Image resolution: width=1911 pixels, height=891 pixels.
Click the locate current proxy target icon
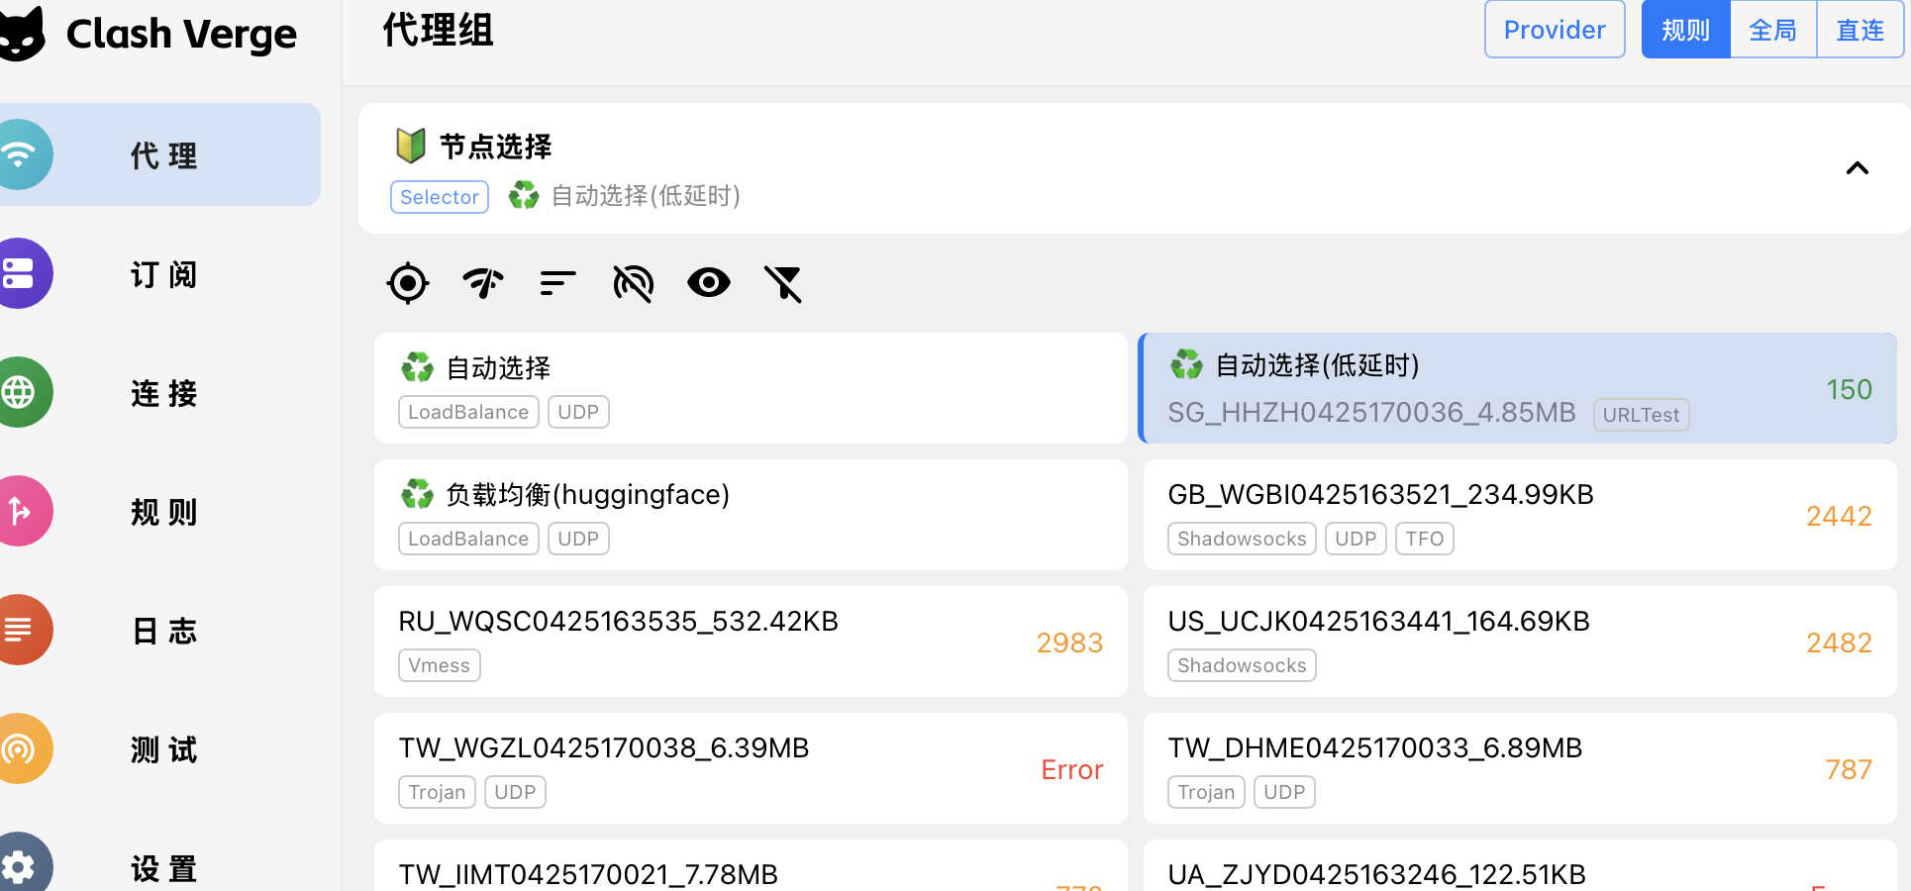click(407, 283)
